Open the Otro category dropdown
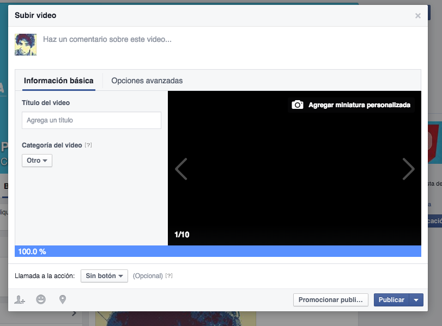The image size is (442, 326). [37, 161]
